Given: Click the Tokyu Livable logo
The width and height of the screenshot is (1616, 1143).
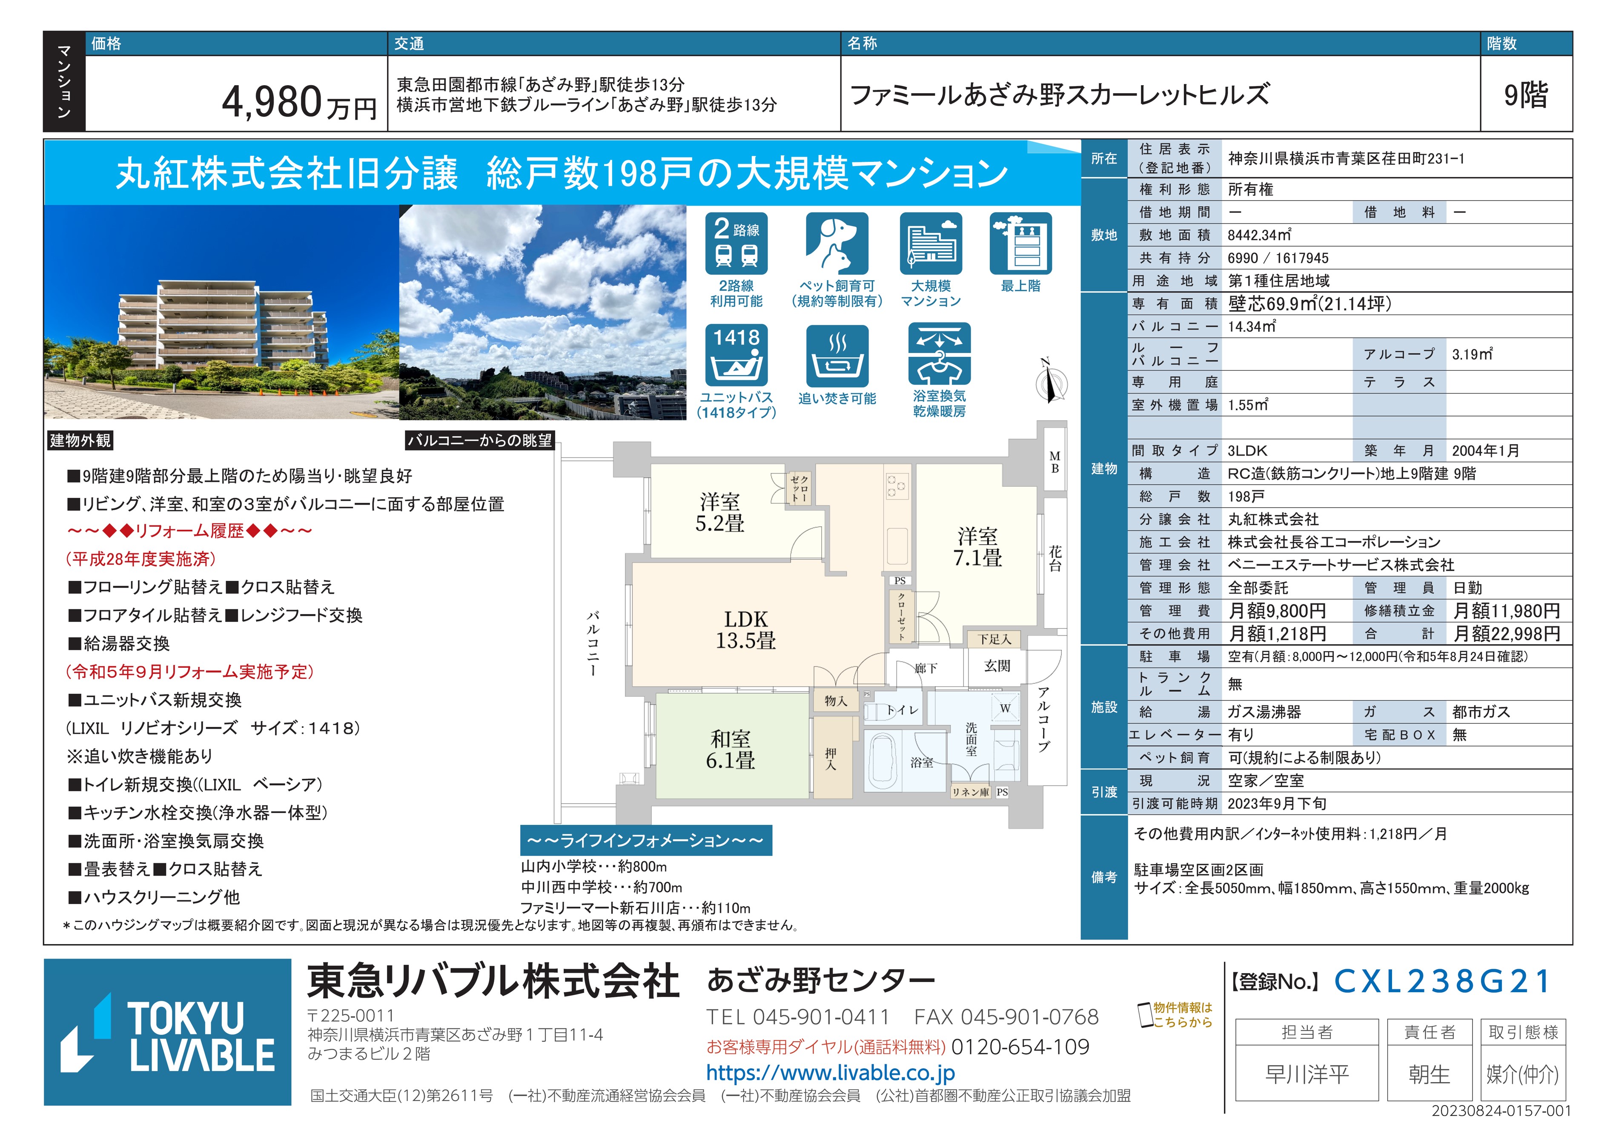Looking at the screenshot, I should (167, 1032).
